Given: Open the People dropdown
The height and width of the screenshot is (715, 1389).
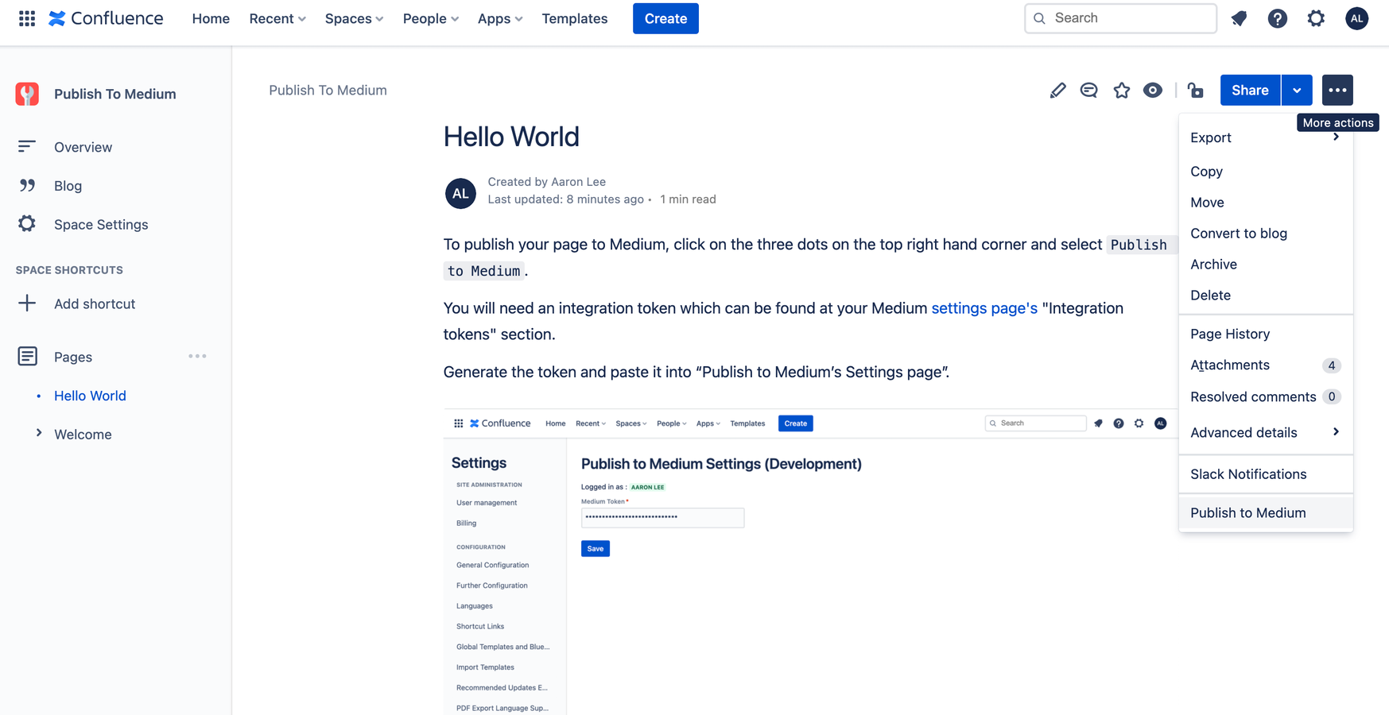Looking at the screenshot, I should (430, 18).
